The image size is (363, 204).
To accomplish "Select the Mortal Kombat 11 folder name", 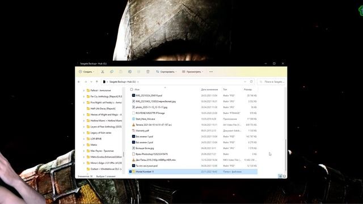I will tap(145, 172).
